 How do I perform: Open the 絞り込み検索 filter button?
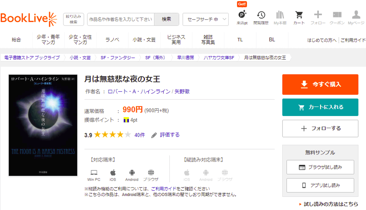tap(73, 19)
